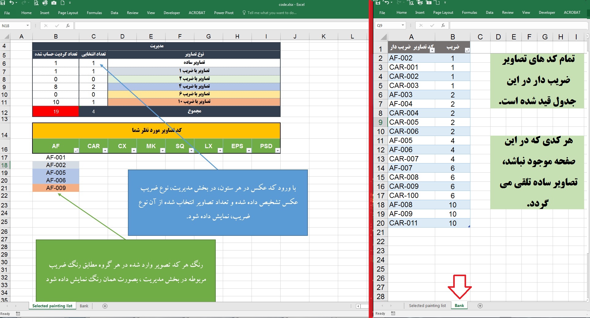Click the cancel entry X in left formula bar
The width and height of the screenshot is (590, 318).
[46, 26]
